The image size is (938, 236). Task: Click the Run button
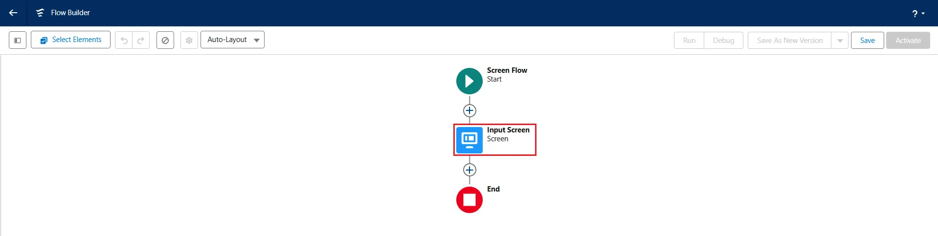(689, 41)
